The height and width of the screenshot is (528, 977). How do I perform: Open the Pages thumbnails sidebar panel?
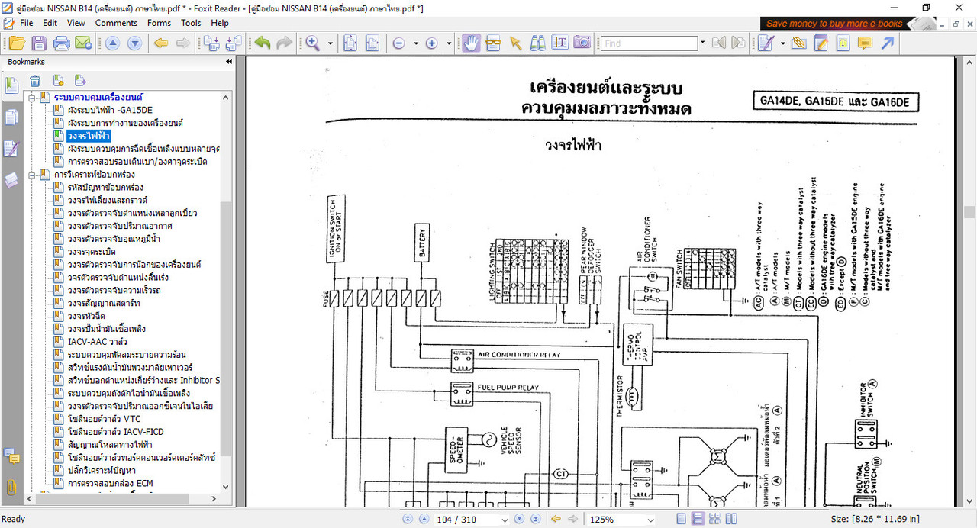click(11, 118)
